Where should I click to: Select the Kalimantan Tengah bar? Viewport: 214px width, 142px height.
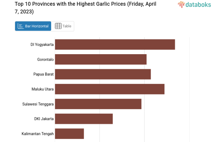coord(69,133)
